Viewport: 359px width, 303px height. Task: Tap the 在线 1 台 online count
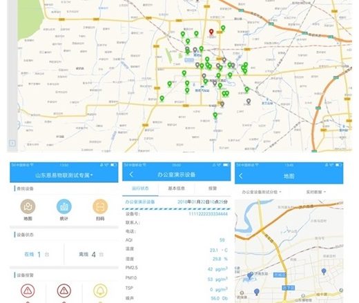pyautogui.click(x=37, y=254)
